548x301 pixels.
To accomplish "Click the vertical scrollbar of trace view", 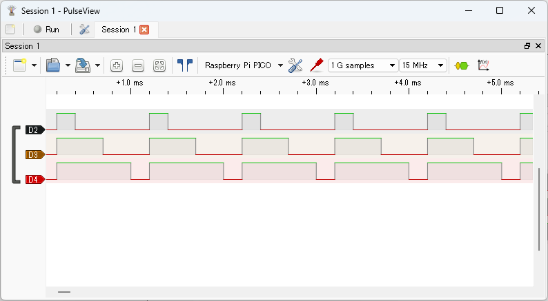I will [539, 209].
